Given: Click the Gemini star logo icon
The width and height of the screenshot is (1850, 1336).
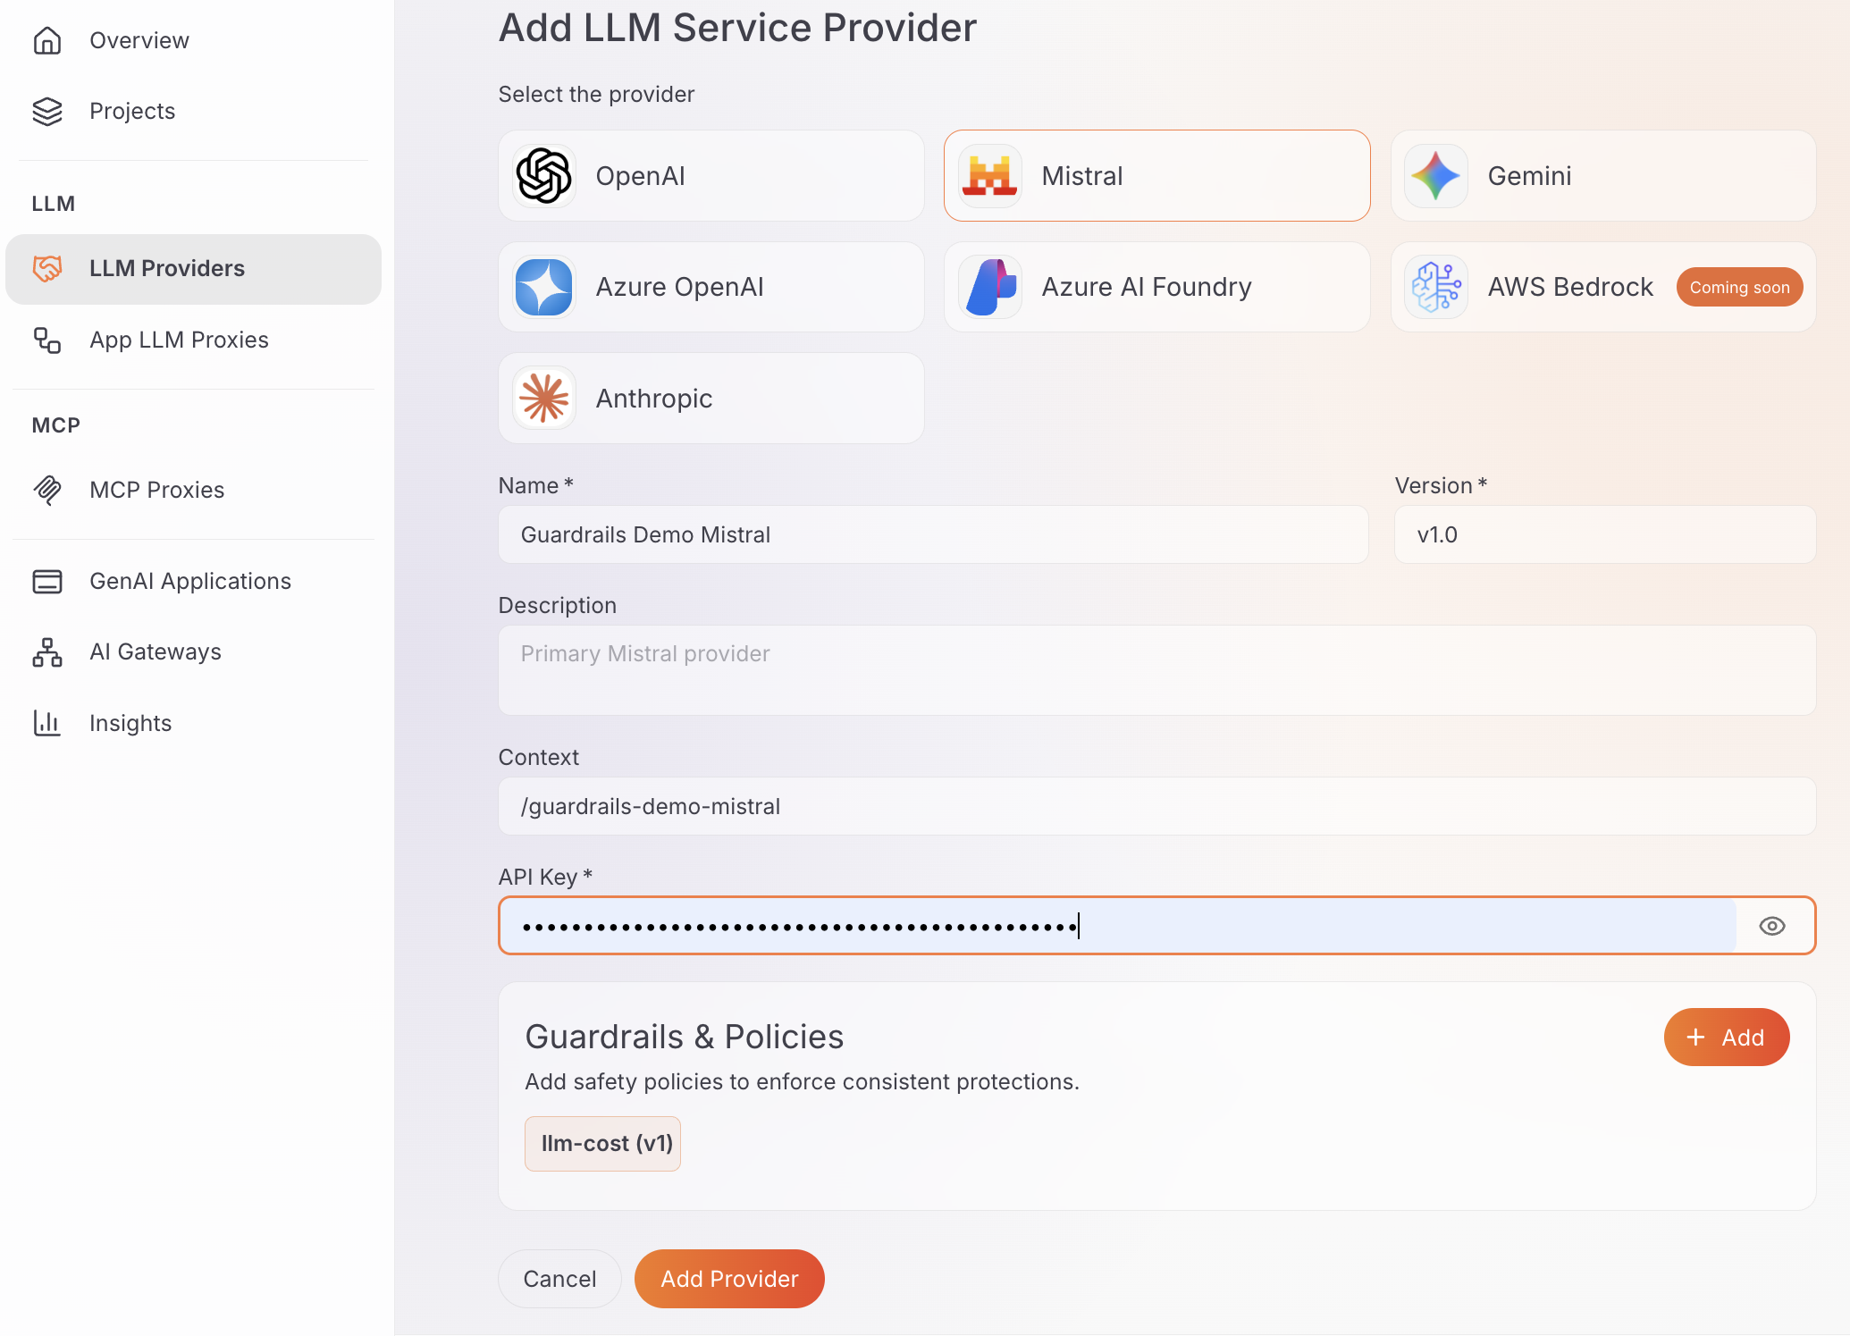Looking at the screenshot, I should pos(1436,176).
